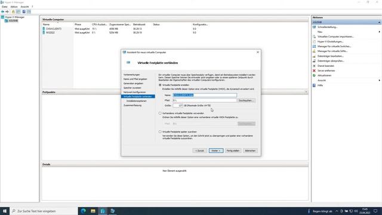Collapse the ASUSNB section in the Aktionen pane
382x215 pixels.
coord(380,22)
